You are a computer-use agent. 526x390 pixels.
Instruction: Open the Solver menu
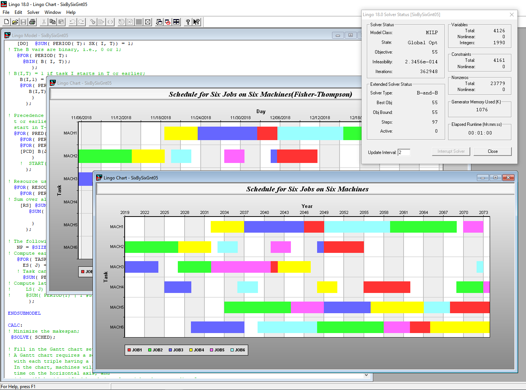click(x=33, y=12)
